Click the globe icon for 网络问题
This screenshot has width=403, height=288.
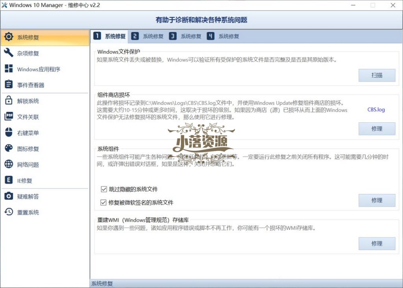click(x=9, y=164)
